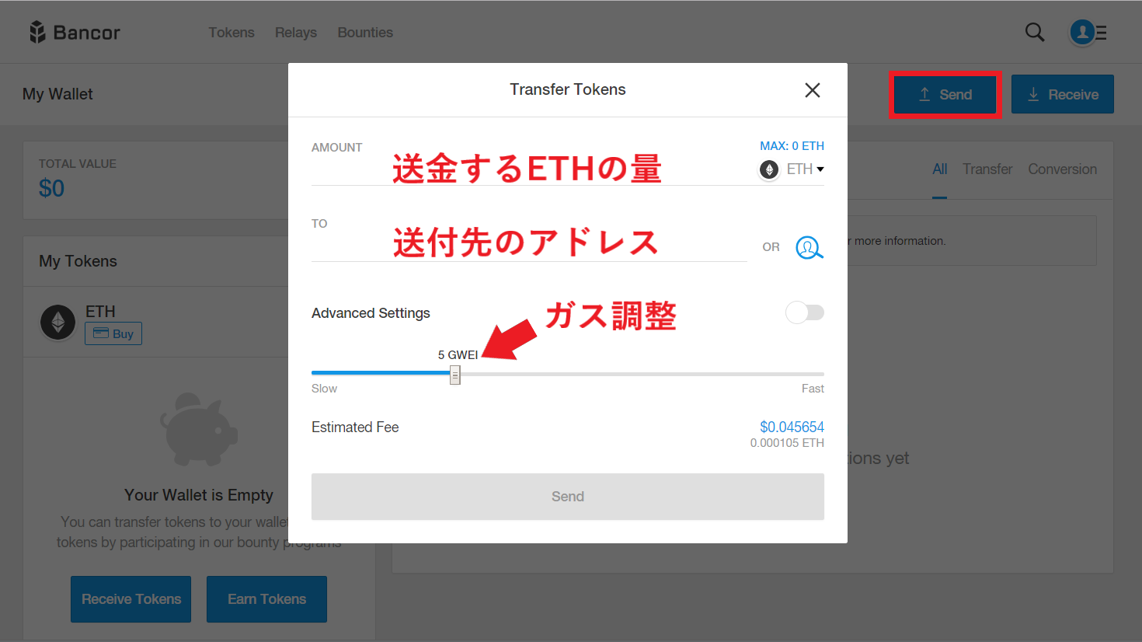Switch to the Transfer tab

tap(987, 169)
